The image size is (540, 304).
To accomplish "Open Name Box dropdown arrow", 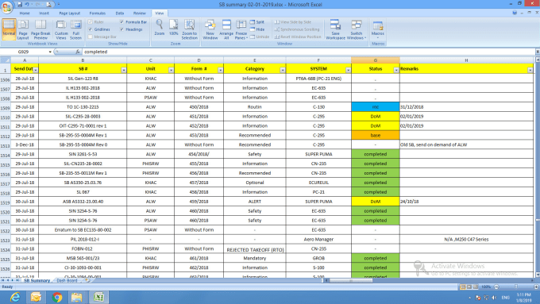I will (x=50, y=52).
